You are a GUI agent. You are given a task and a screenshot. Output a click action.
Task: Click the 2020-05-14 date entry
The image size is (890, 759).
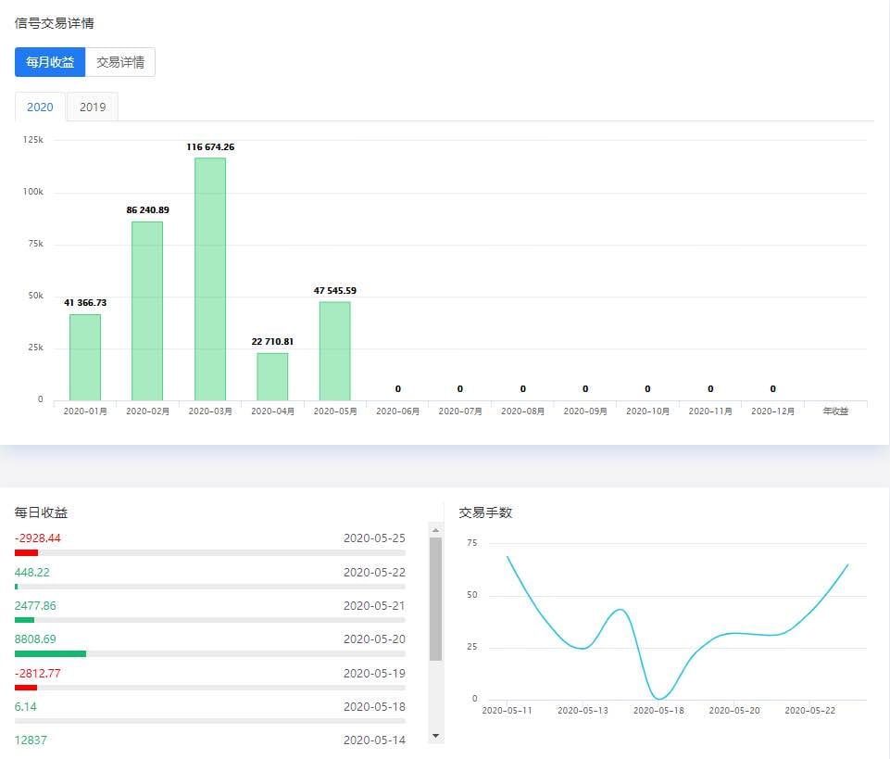374,740
